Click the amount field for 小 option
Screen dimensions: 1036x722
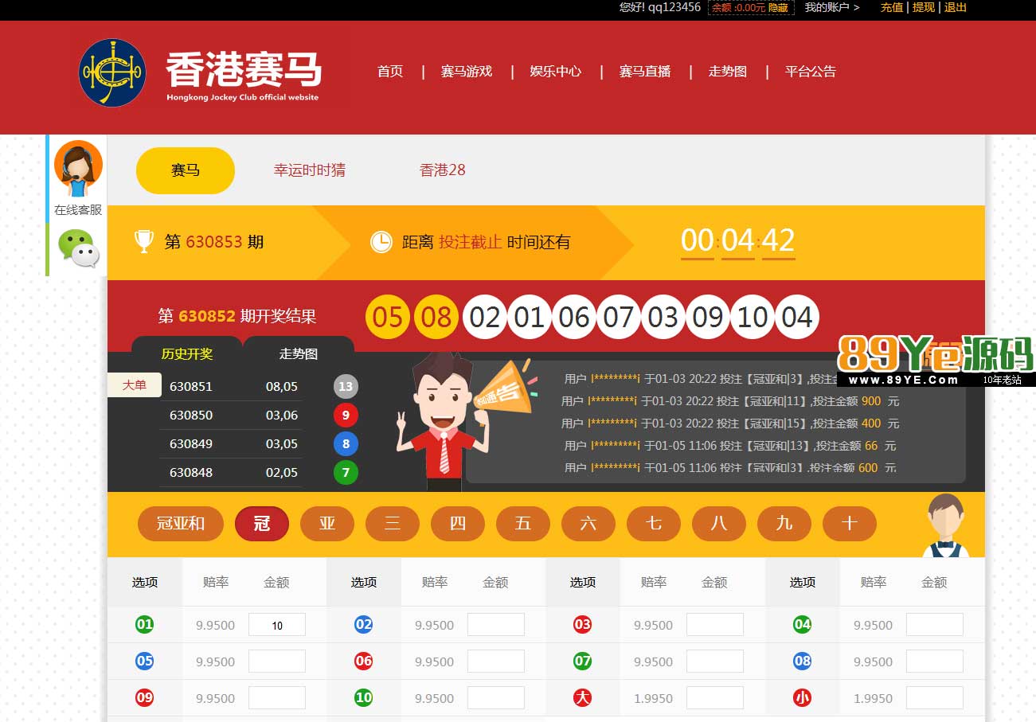tap(935, 698)
